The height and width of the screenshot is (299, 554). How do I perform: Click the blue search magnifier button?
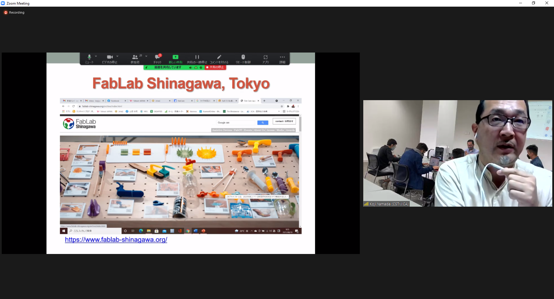[263, 123]
